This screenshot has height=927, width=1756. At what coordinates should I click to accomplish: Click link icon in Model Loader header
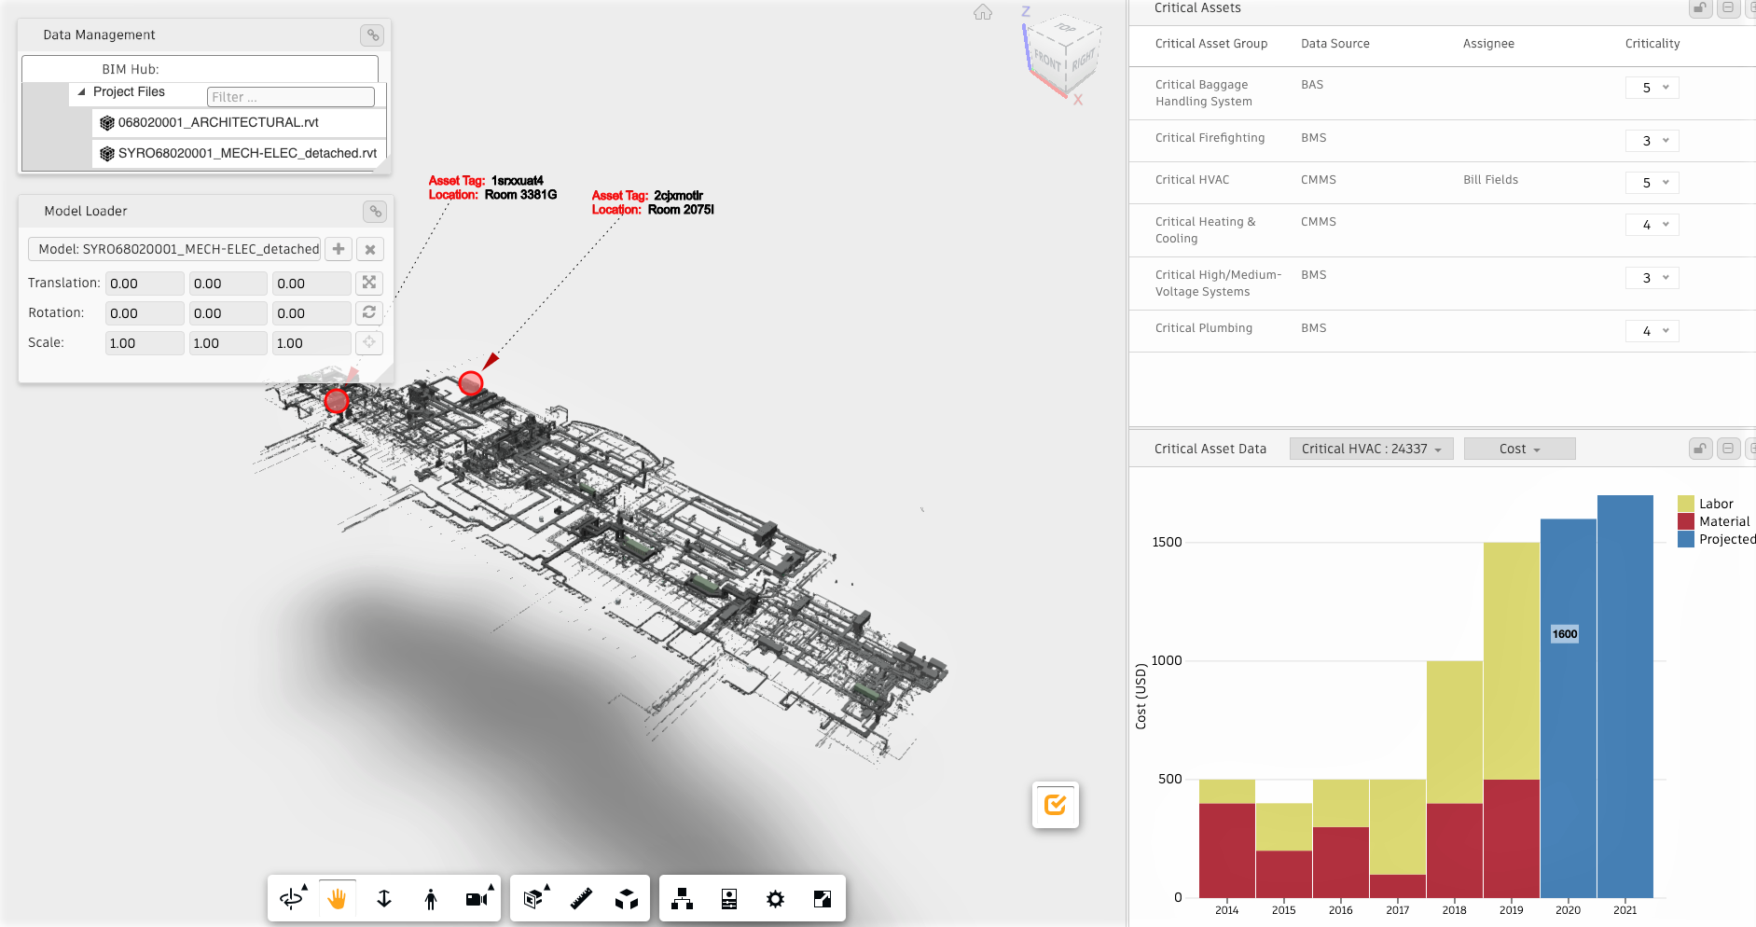[x=375, y=212]
